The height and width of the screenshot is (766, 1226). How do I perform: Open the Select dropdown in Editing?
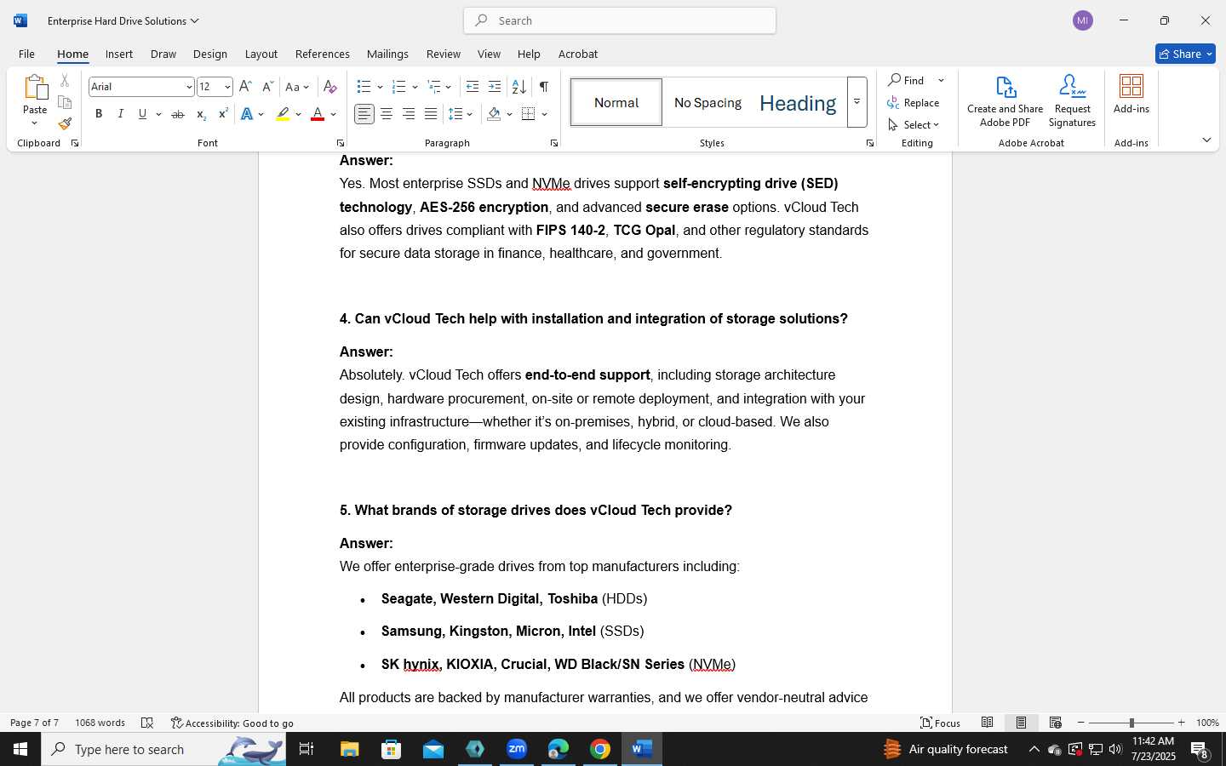(x=913, y=125)
